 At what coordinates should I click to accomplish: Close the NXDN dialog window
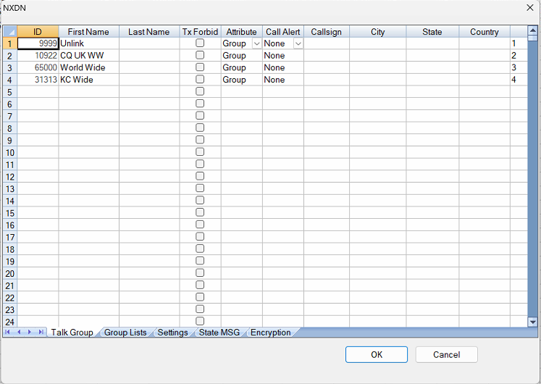(x=530, y=7)
